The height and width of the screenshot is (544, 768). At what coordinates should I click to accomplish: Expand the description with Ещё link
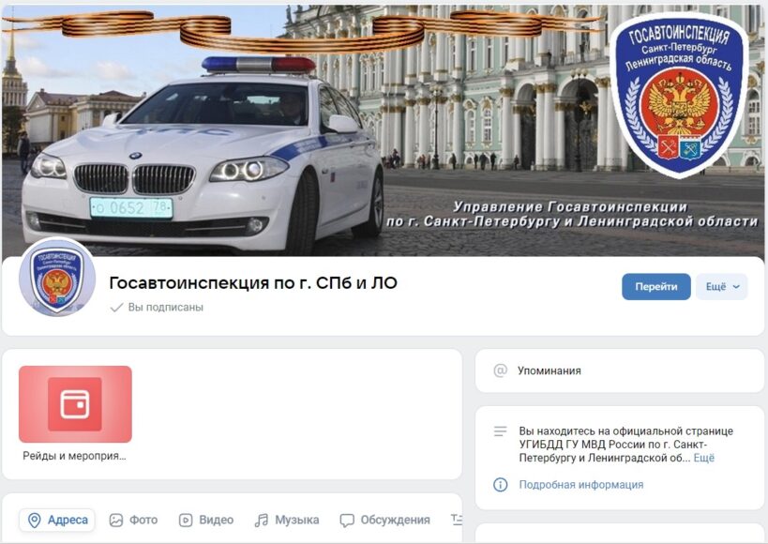(704, 458)
